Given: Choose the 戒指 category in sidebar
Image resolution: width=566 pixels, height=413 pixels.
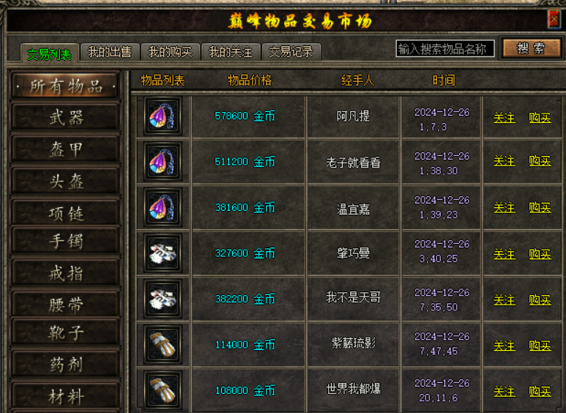Looking at the screenshot, I should coord(66,273).
